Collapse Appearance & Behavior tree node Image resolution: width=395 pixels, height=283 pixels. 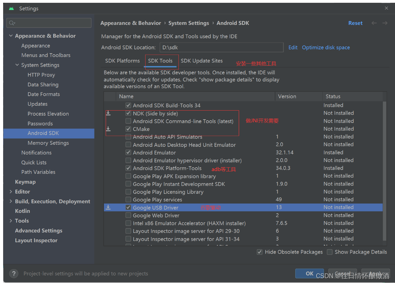coord(11,36)
